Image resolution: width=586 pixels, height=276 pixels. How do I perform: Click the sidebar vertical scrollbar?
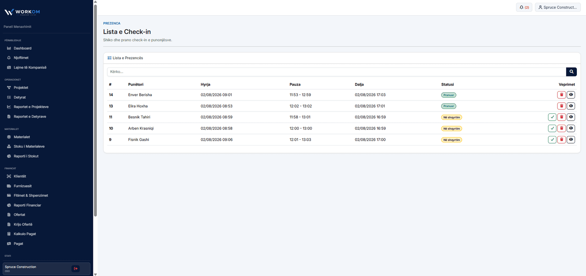(95, 110)
